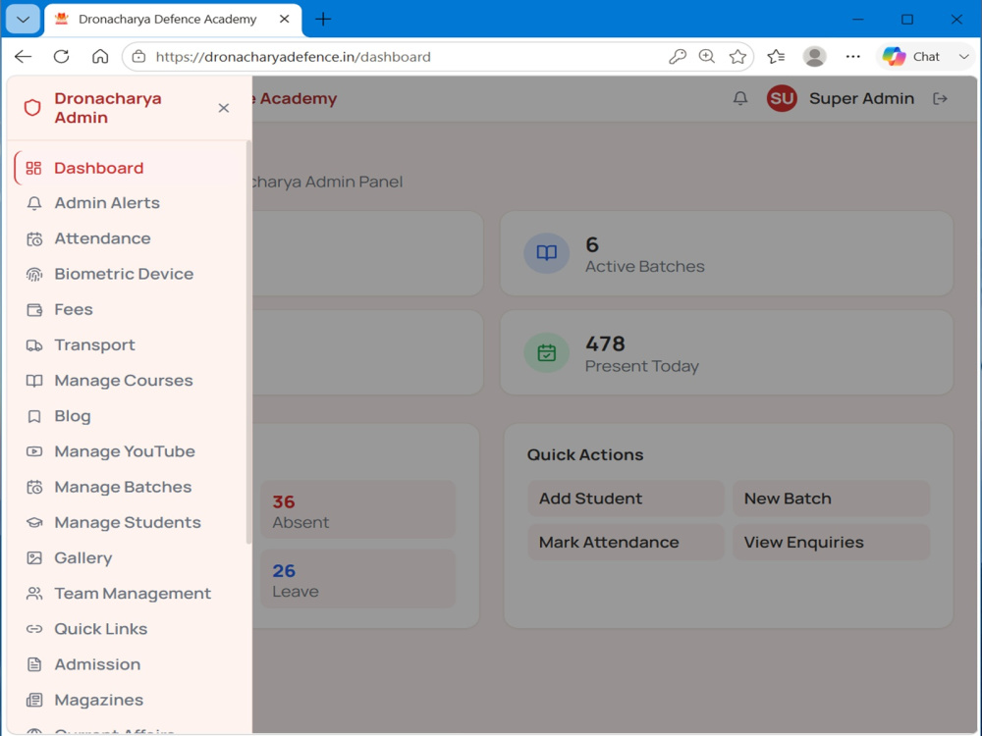Open the notifications bell in header

click(740, 98)
